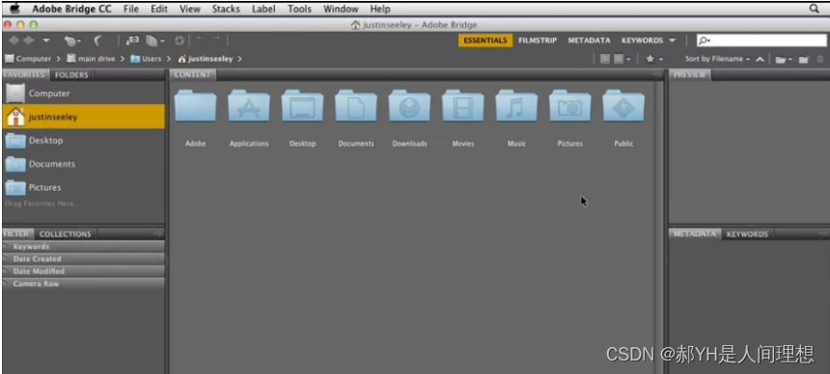Expand chevron after Computer in path bar
The image size is (830, 374).
coord(58,59)
